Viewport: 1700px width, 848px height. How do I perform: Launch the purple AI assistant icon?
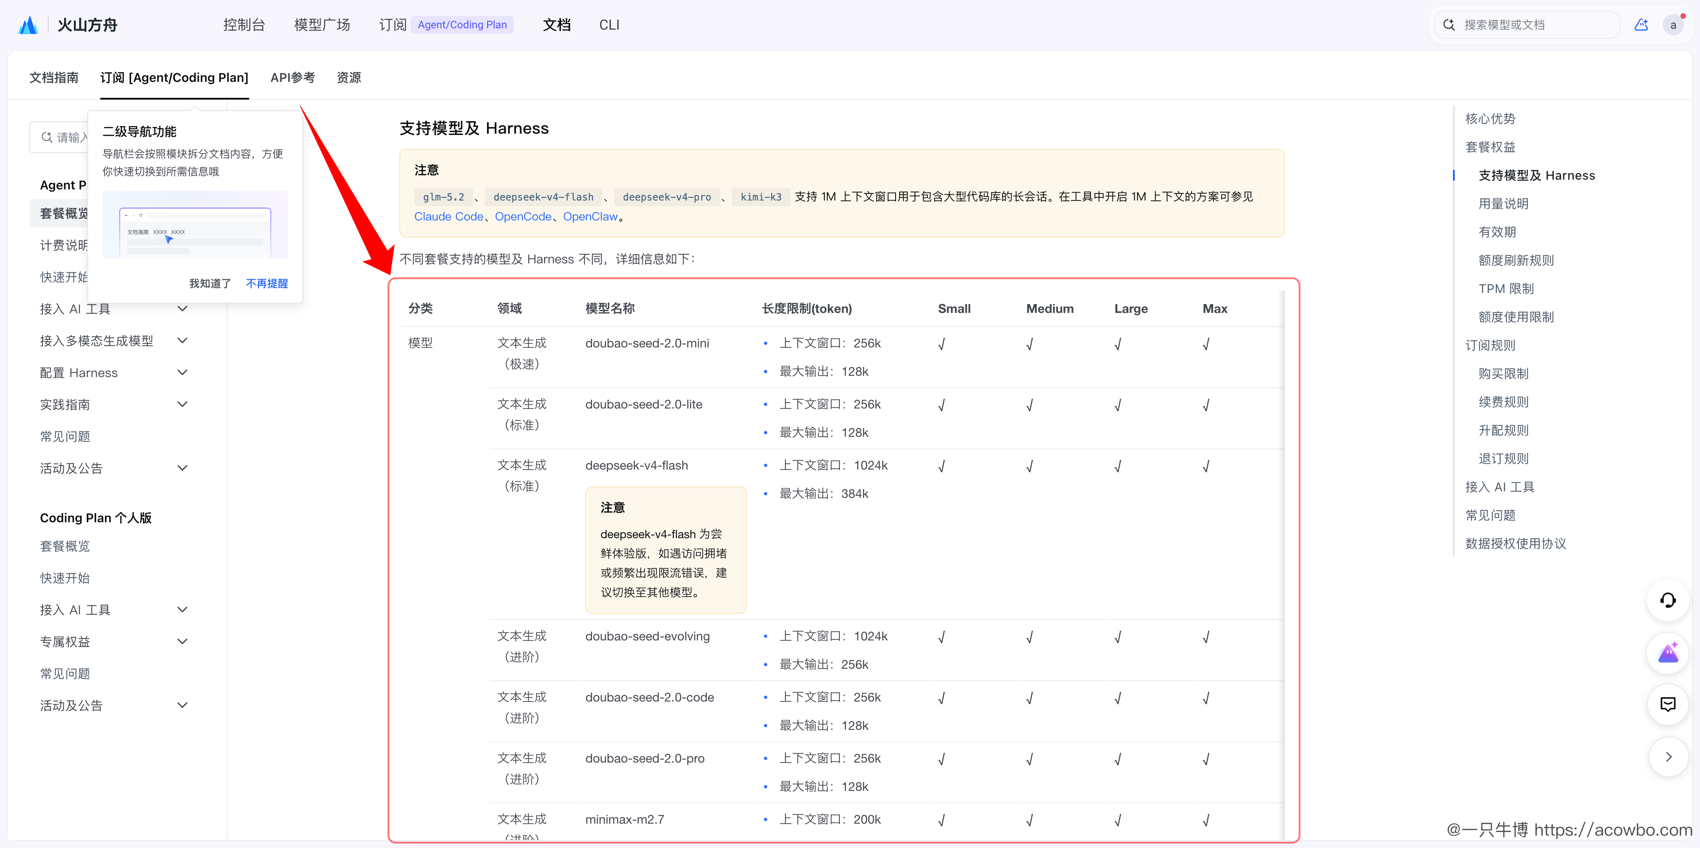[x=1668, y=653]
